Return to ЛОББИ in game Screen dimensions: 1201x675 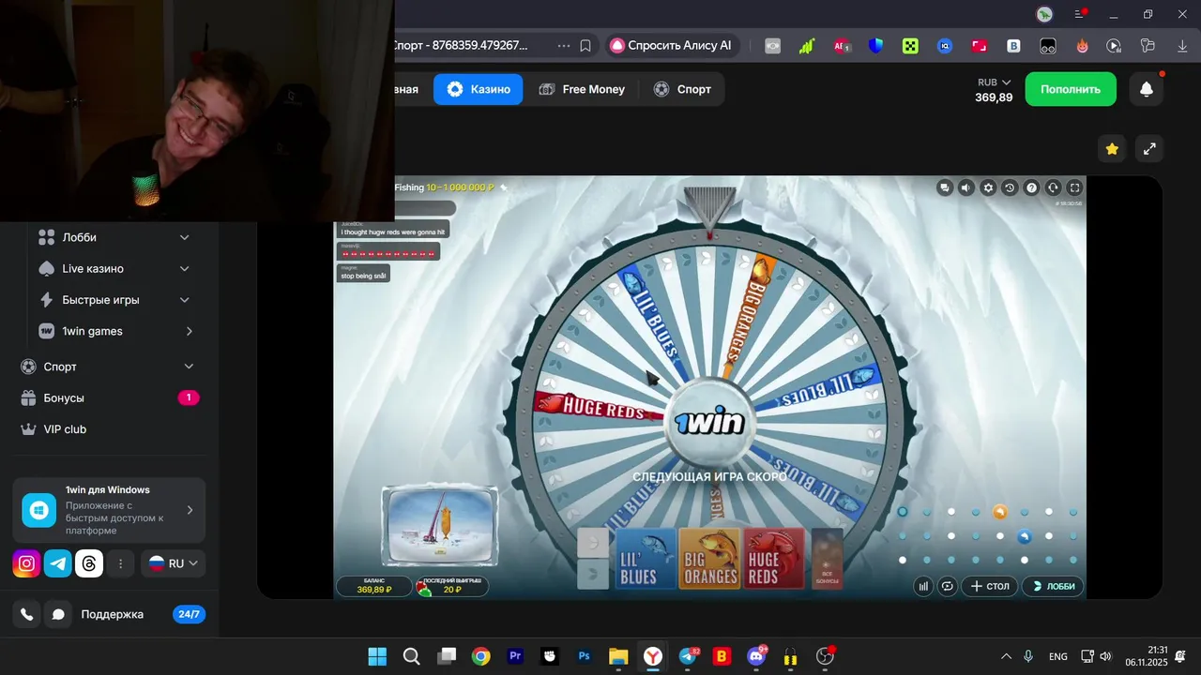click(1053, 586)
